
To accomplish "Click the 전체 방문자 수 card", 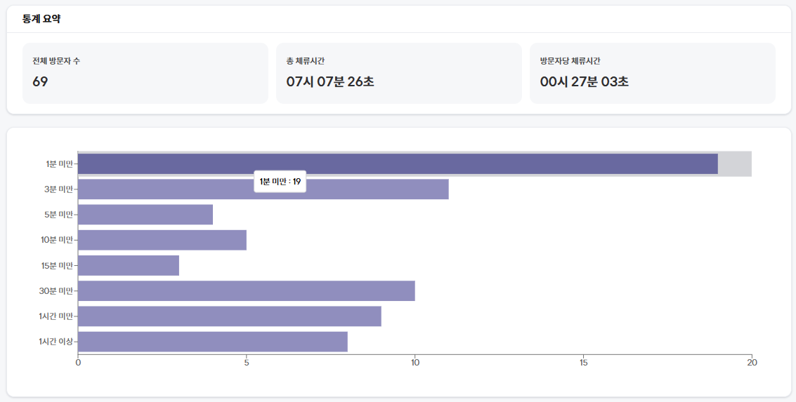I will click(145, 73).
